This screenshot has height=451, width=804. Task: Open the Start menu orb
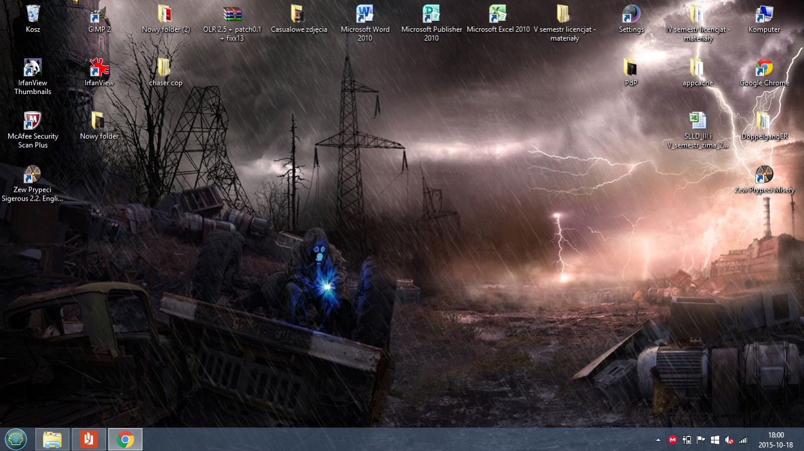click(x=15, y=439)
